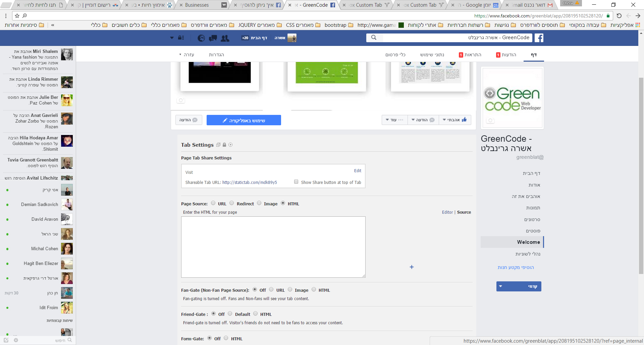Open the privacy shortcuts lock icon
Viewport: 644px width, 345px height.
click(181, 38)
